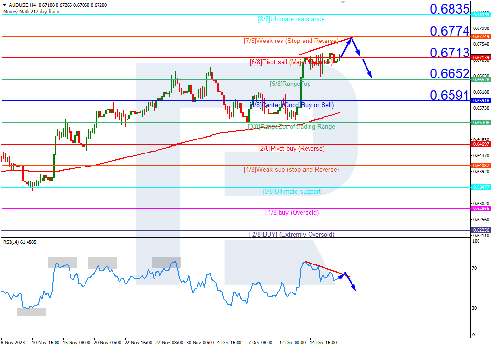Click the RSI(14) 61.4885 indicator label
The width and height of the screenshot is (493, 348).
20,242
